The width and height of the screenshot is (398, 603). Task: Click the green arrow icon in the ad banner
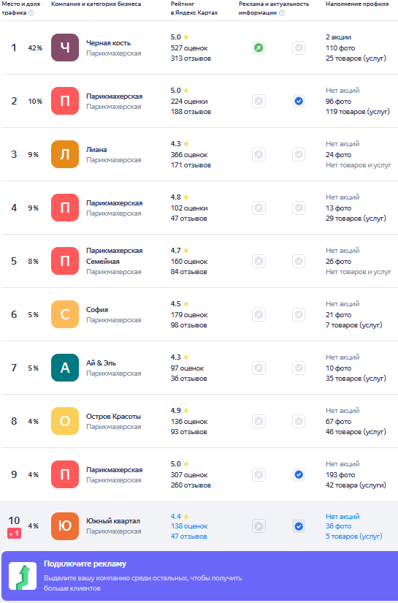point(23,576)
